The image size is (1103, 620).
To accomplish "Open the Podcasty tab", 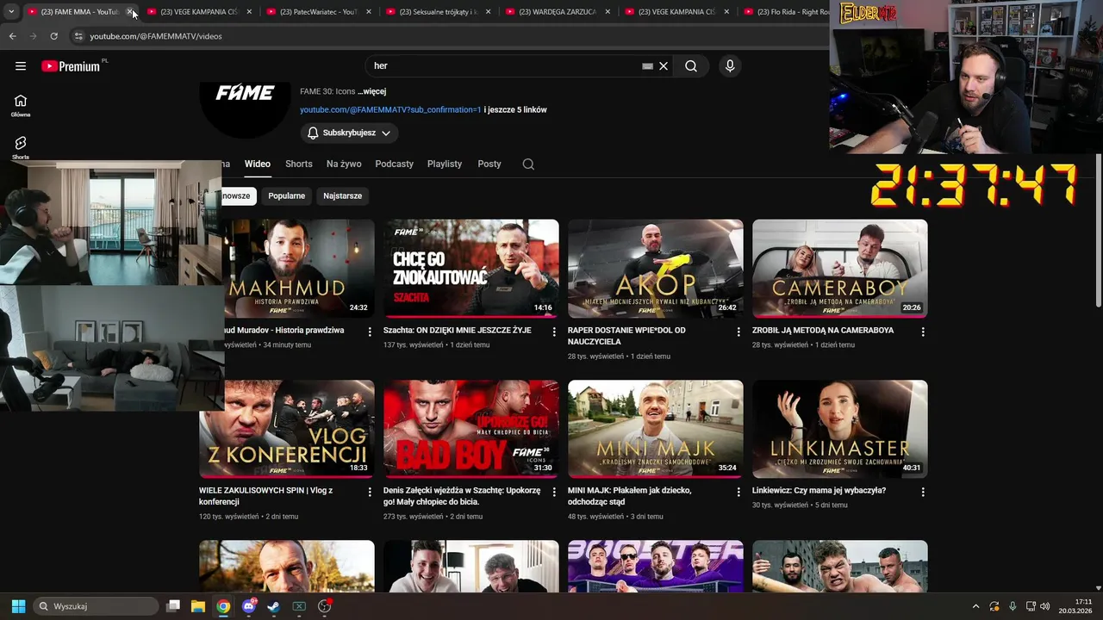I will (x=394, y=164).
